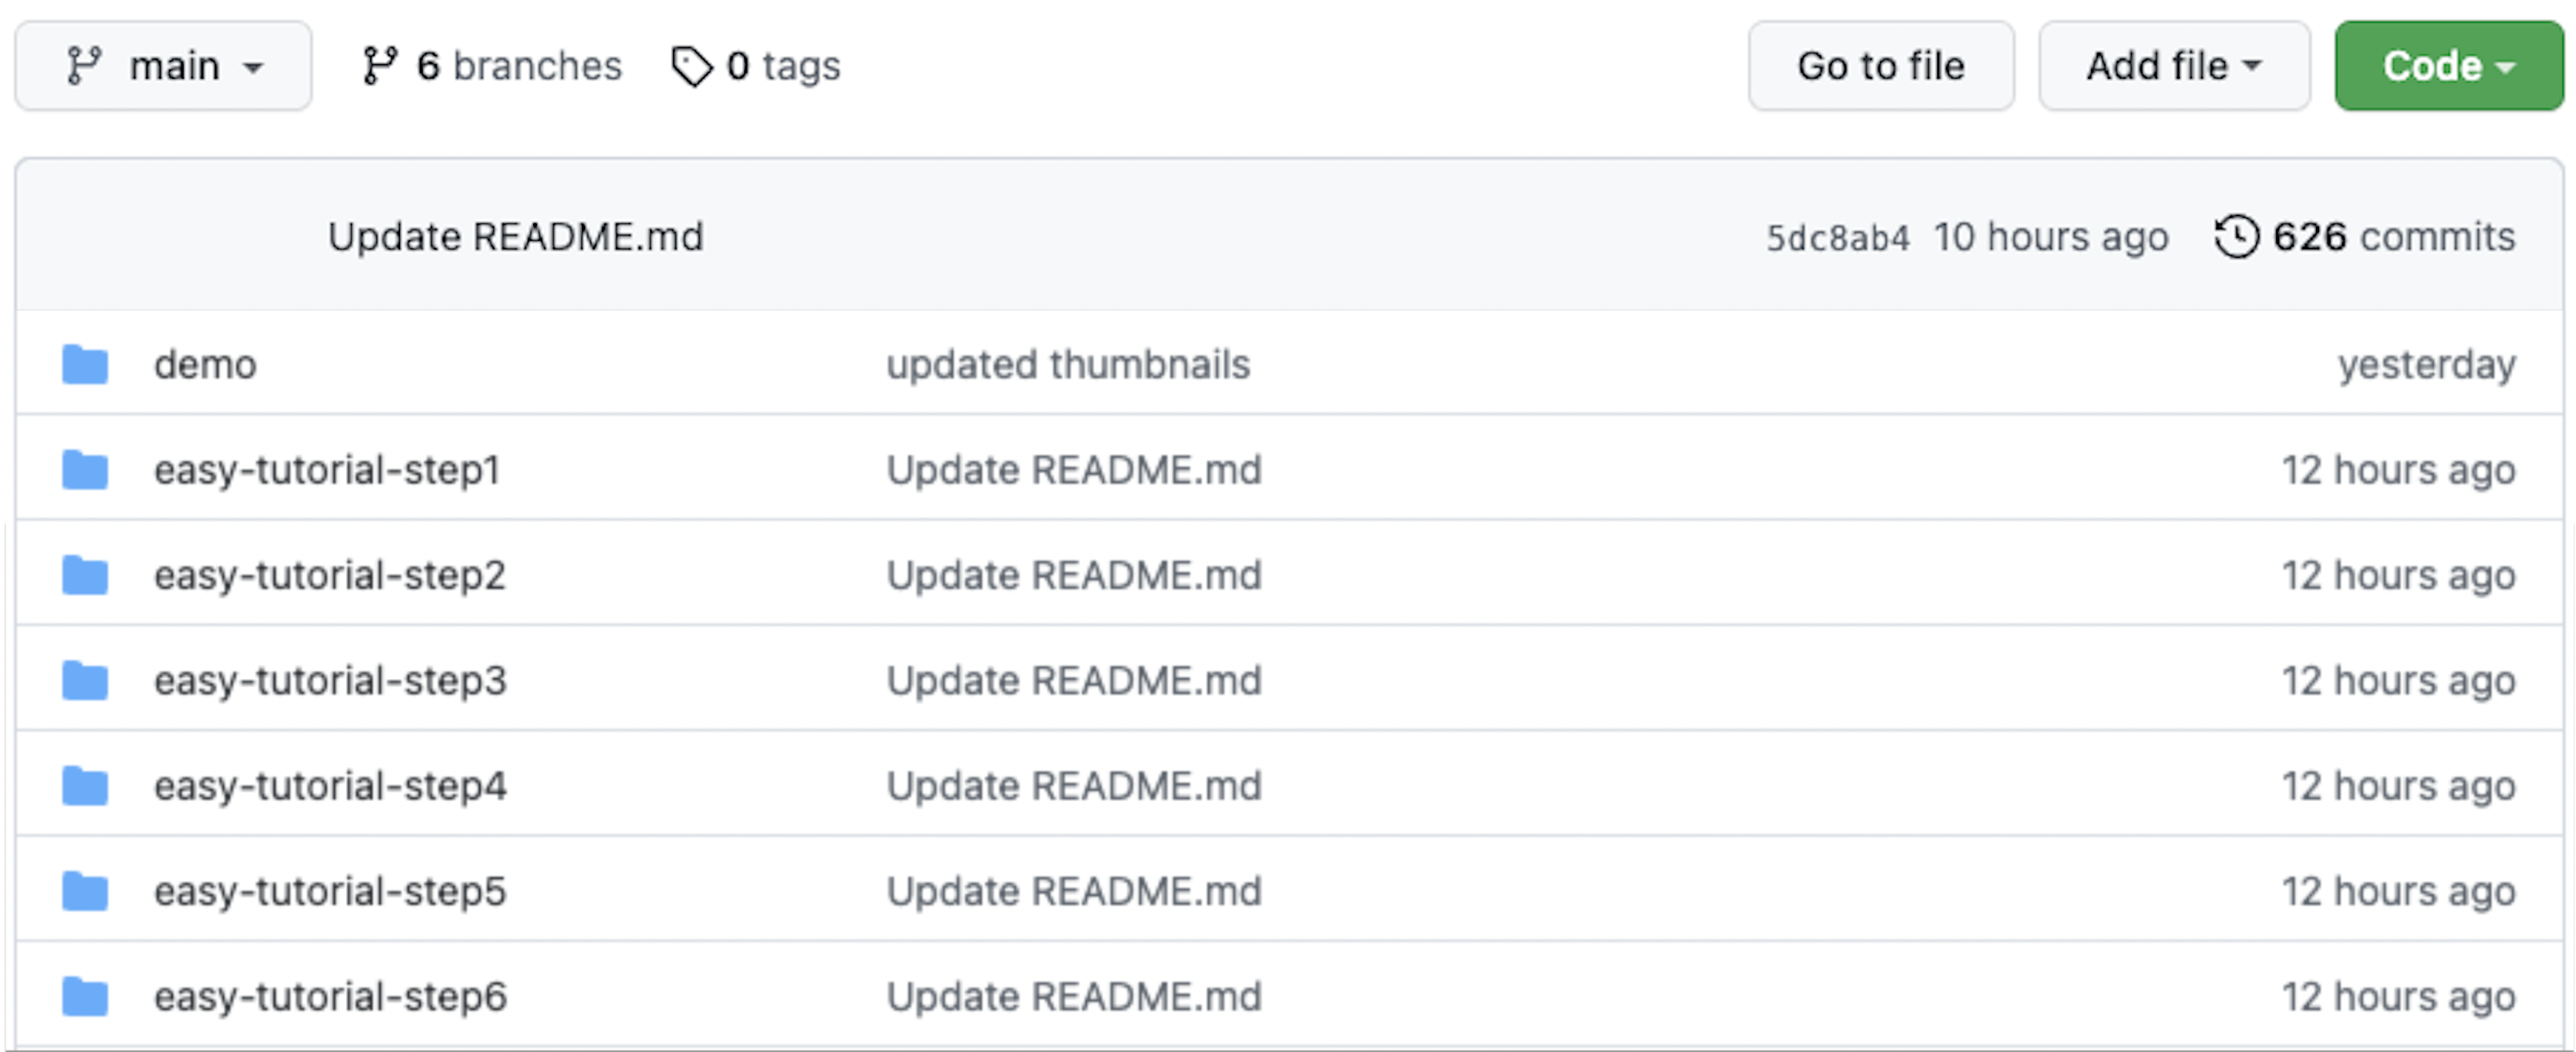The image size is (2576, 1052).
Task: Open the green Code dropdown
Action: pyautogui.click(x=2448, y=66)
